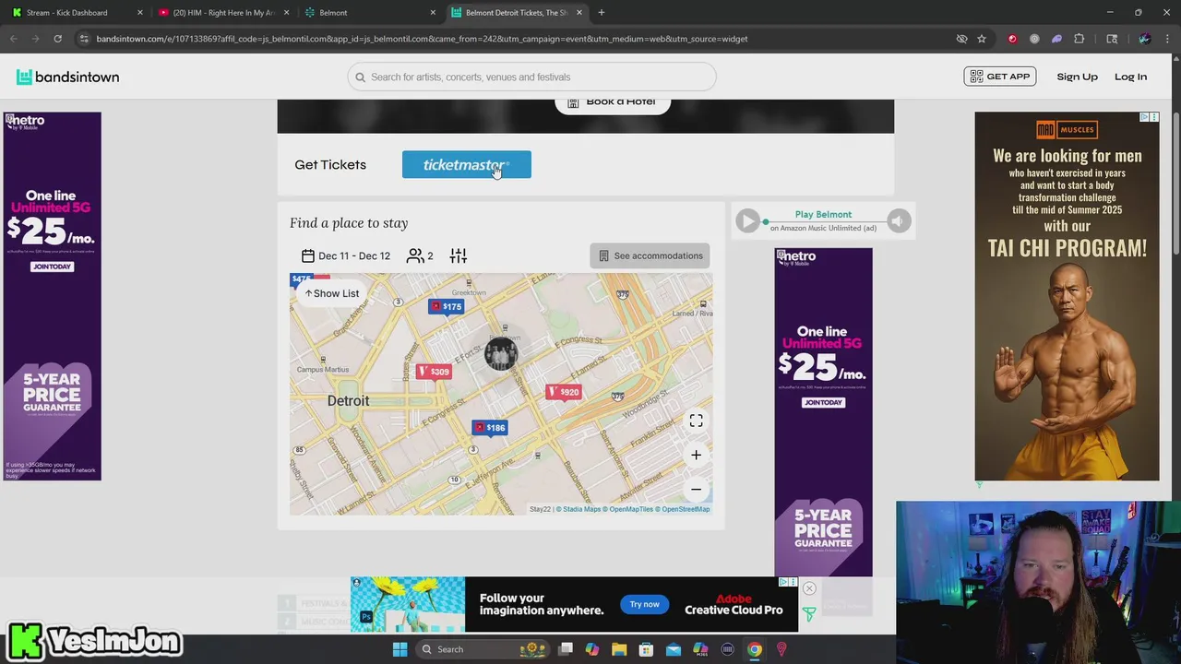Open Copilot from the taskbar

pos(592,649)
